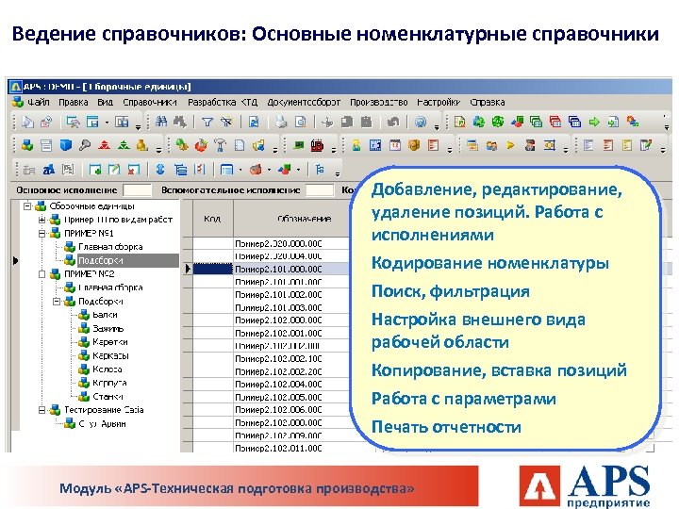Click the crossed-out funnel clear-filter icon
This screenshot has width=679, height=509.
point(226,122)
